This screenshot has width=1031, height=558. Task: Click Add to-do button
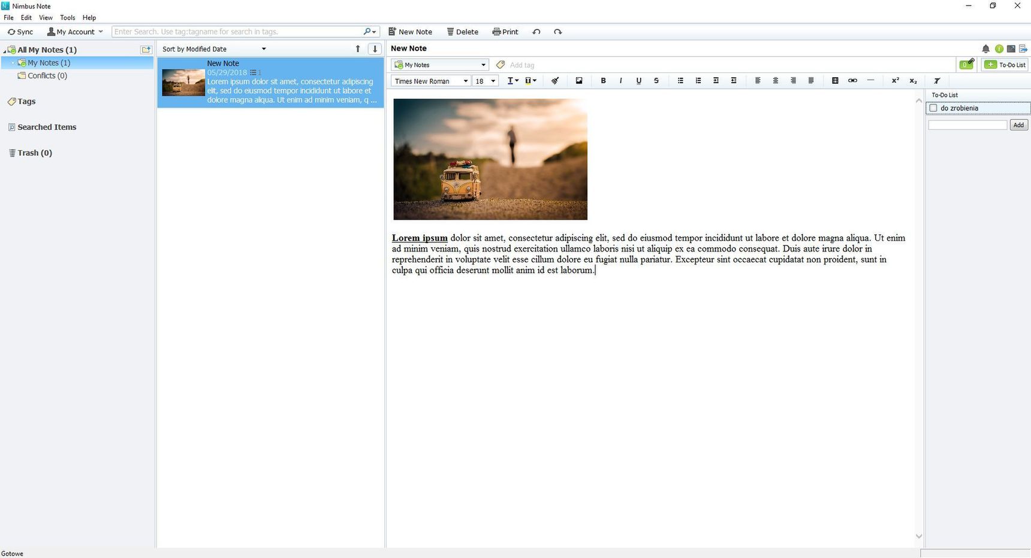pyautogui.click(x=1018, y=125)
